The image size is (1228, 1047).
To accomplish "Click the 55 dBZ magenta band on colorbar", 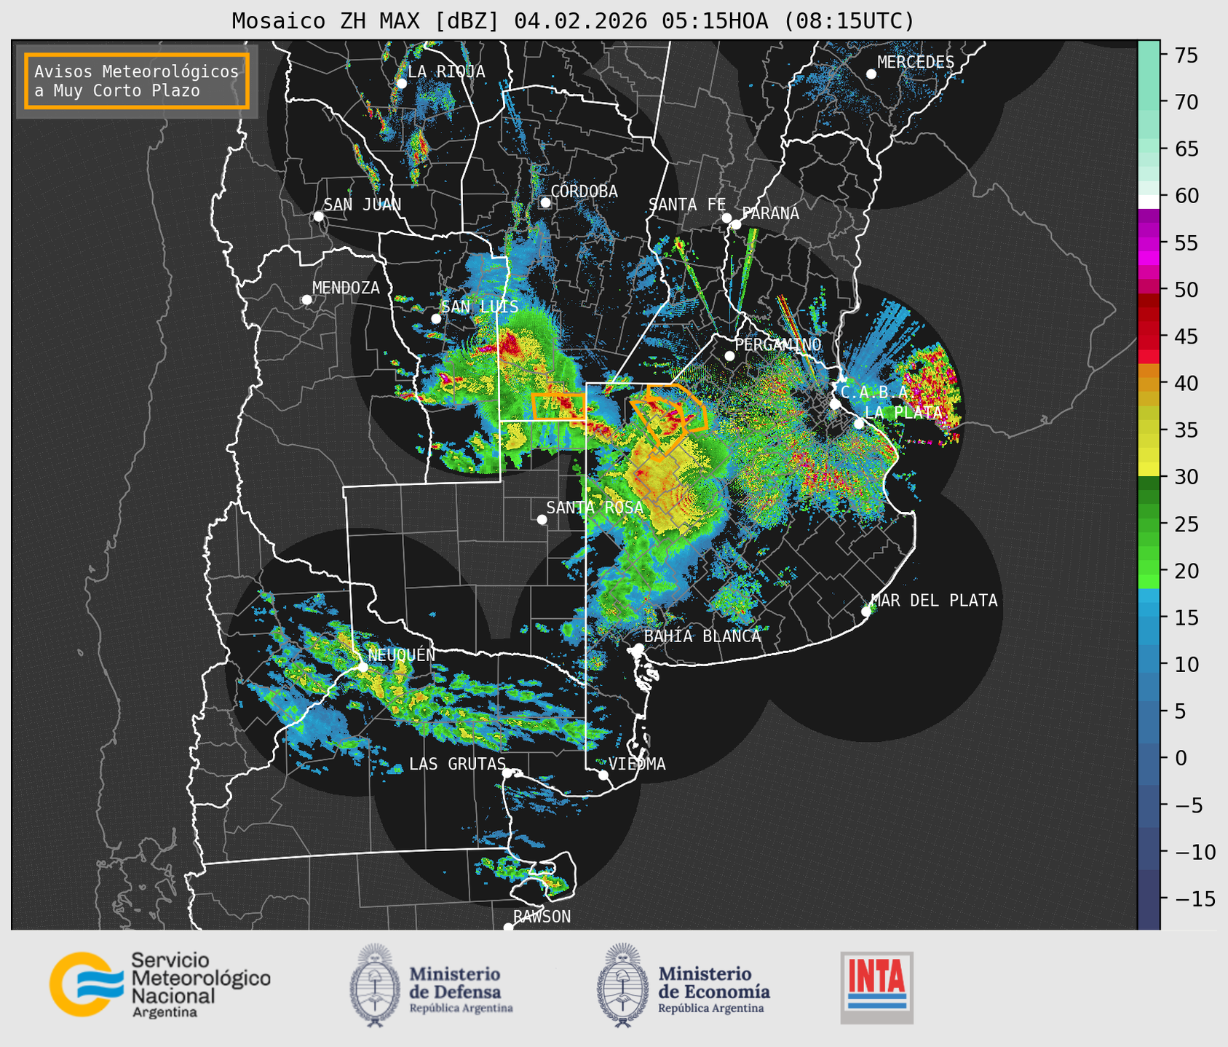I will (x=1149, y=243).
